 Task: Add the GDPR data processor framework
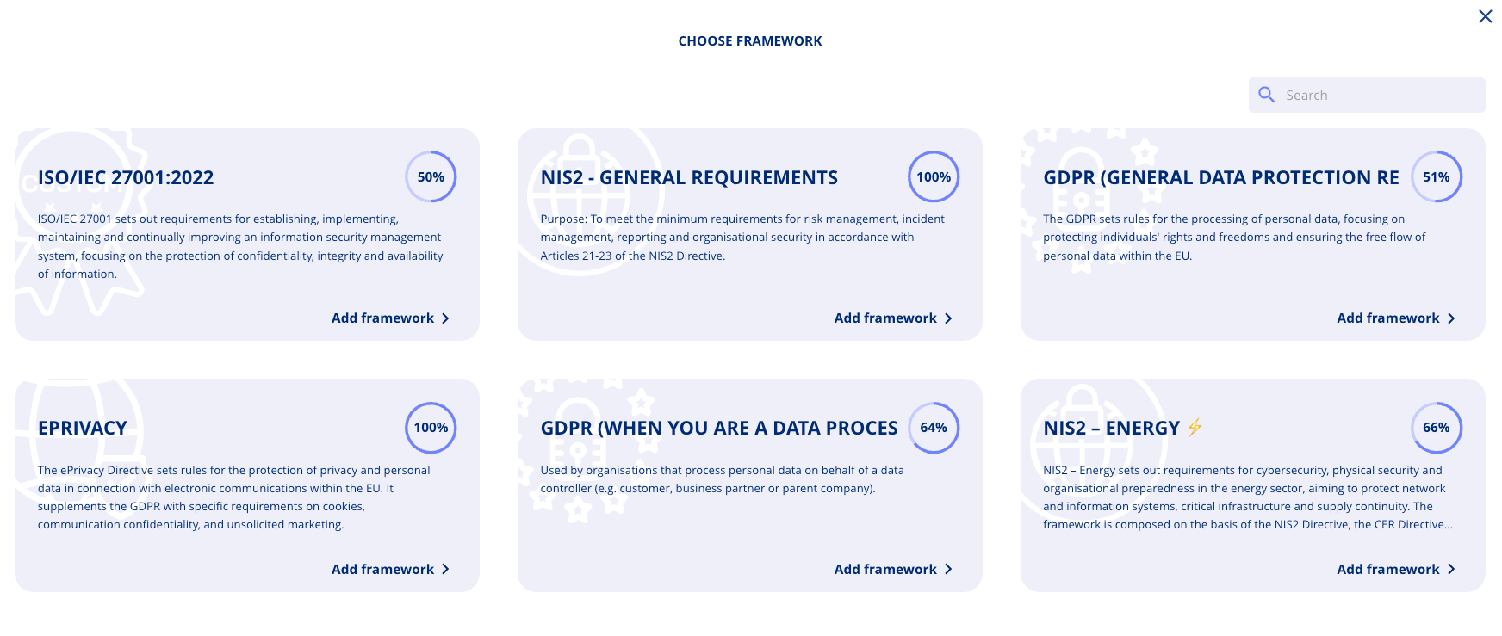tap(893, 570)
